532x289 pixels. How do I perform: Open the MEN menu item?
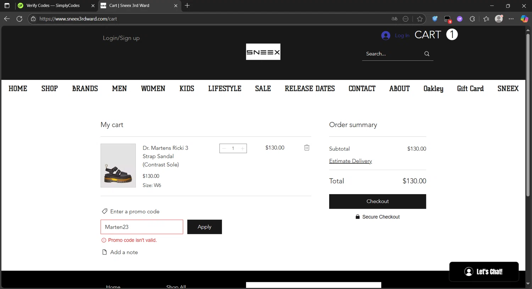coord(120,88)
